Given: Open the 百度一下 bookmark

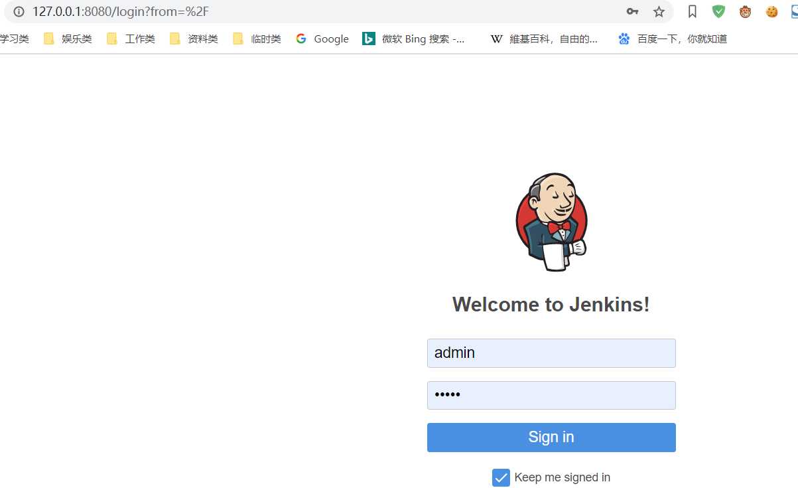Looking at the screenshot, I should [673, 39].
